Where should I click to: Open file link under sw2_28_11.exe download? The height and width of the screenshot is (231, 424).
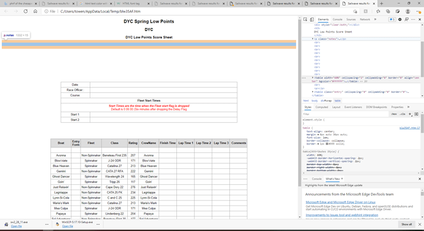point(16,226)
